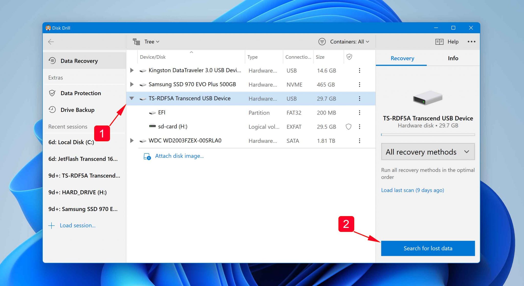Open the three-dot options menu

(x=471, y=41)
